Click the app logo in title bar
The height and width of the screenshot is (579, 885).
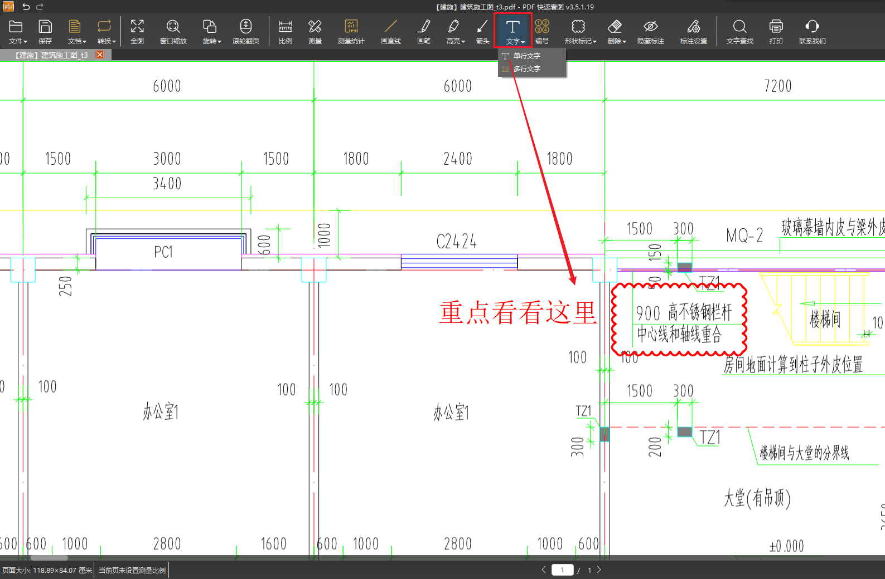pyautogui.click(x=8, y=7)
